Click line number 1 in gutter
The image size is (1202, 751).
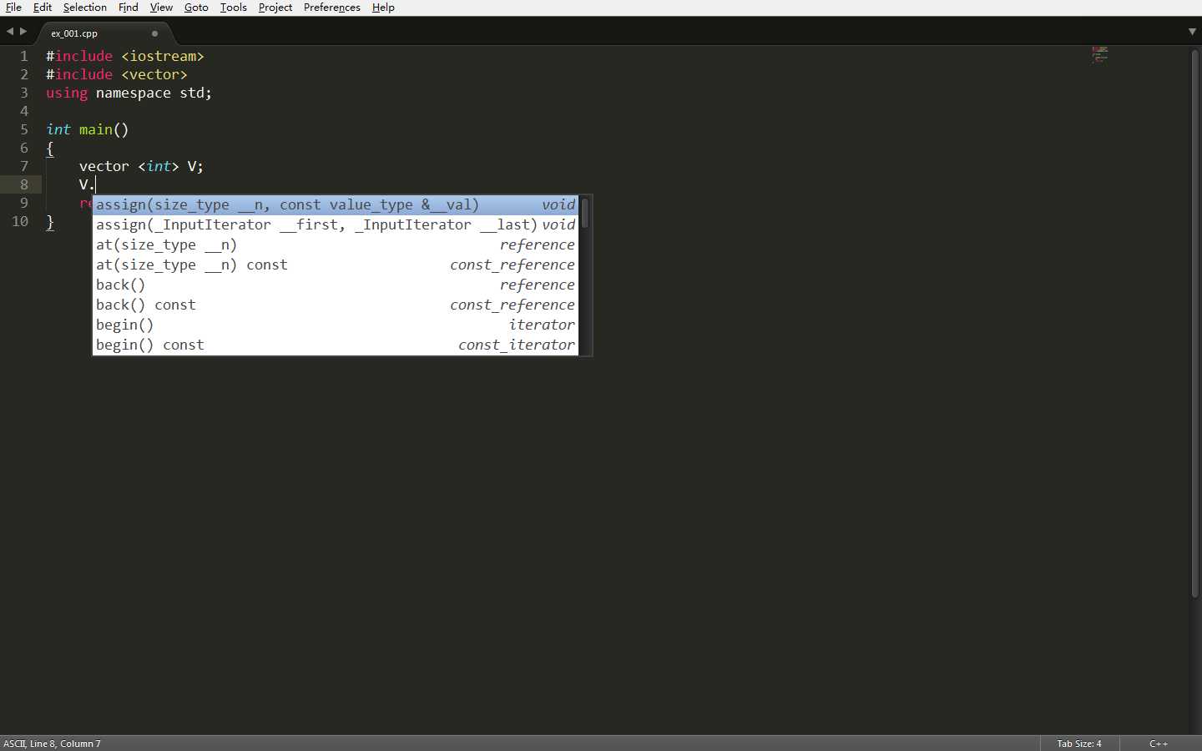pos(24,56)
